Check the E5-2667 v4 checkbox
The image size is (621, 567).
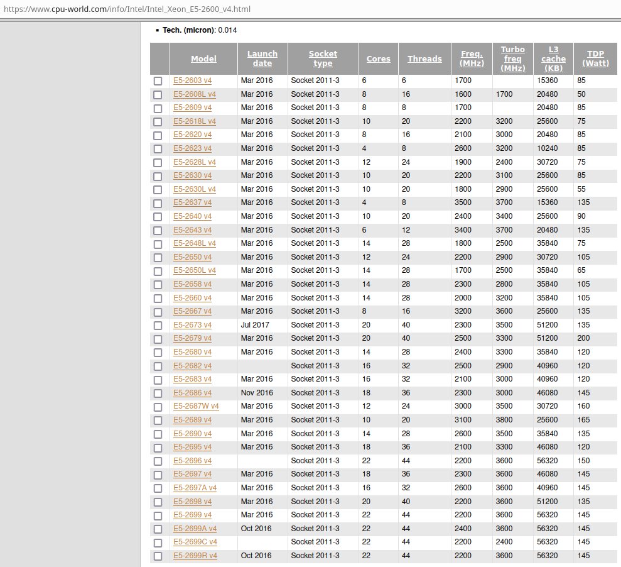point(158,312)
